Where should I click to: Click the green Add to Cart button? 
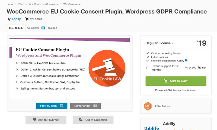point(176,81)
